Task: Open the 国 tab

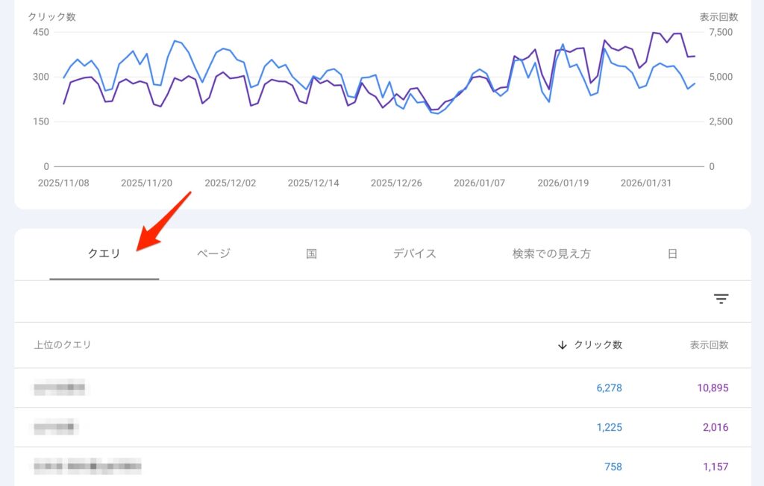Action: tap(311, 253)
